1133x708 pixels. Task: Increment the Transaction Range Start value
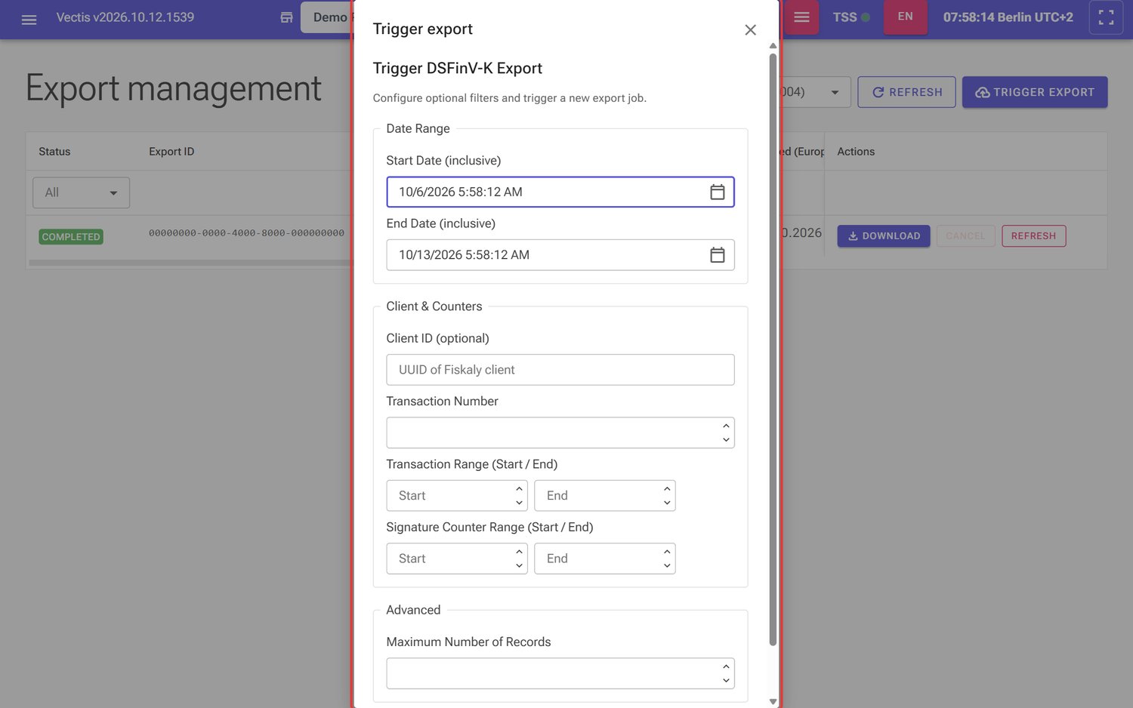tap(519, 489)
